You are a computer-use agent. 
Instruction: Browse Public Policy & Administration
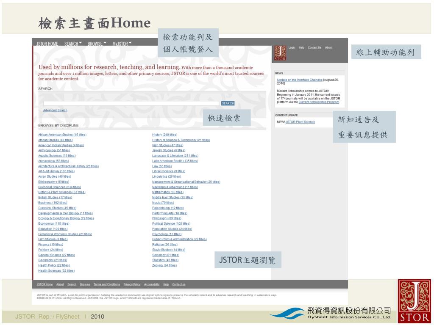coord(179,240)
